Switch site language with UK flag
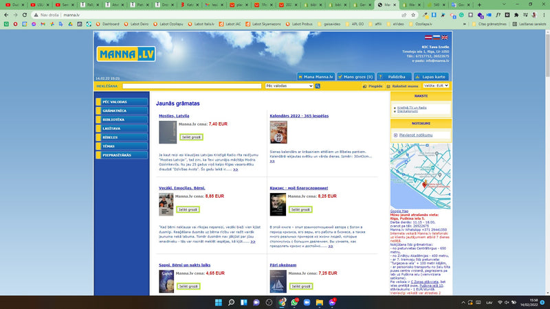 tap(444, 37)
